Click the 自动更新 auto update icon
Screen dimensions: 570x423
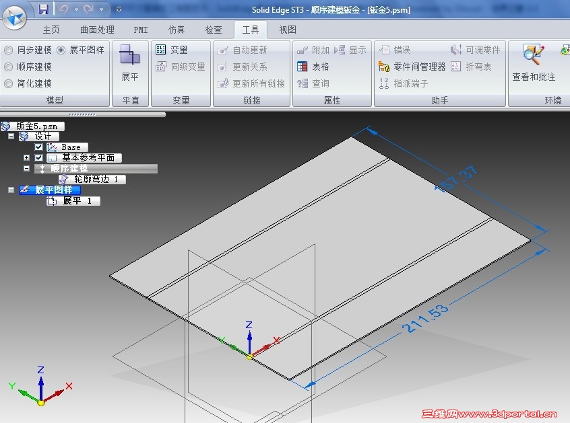tap(222, 50)
